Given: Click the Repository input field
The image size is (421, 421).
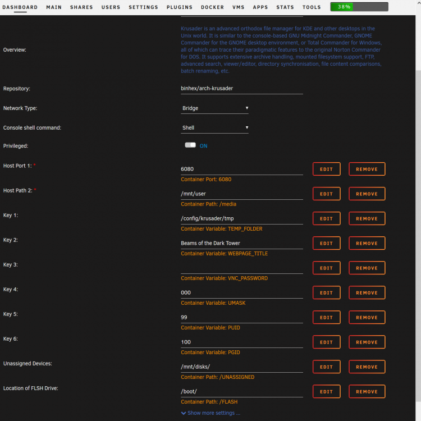Looking at the screenshot, I should click(x=242, y=89).
